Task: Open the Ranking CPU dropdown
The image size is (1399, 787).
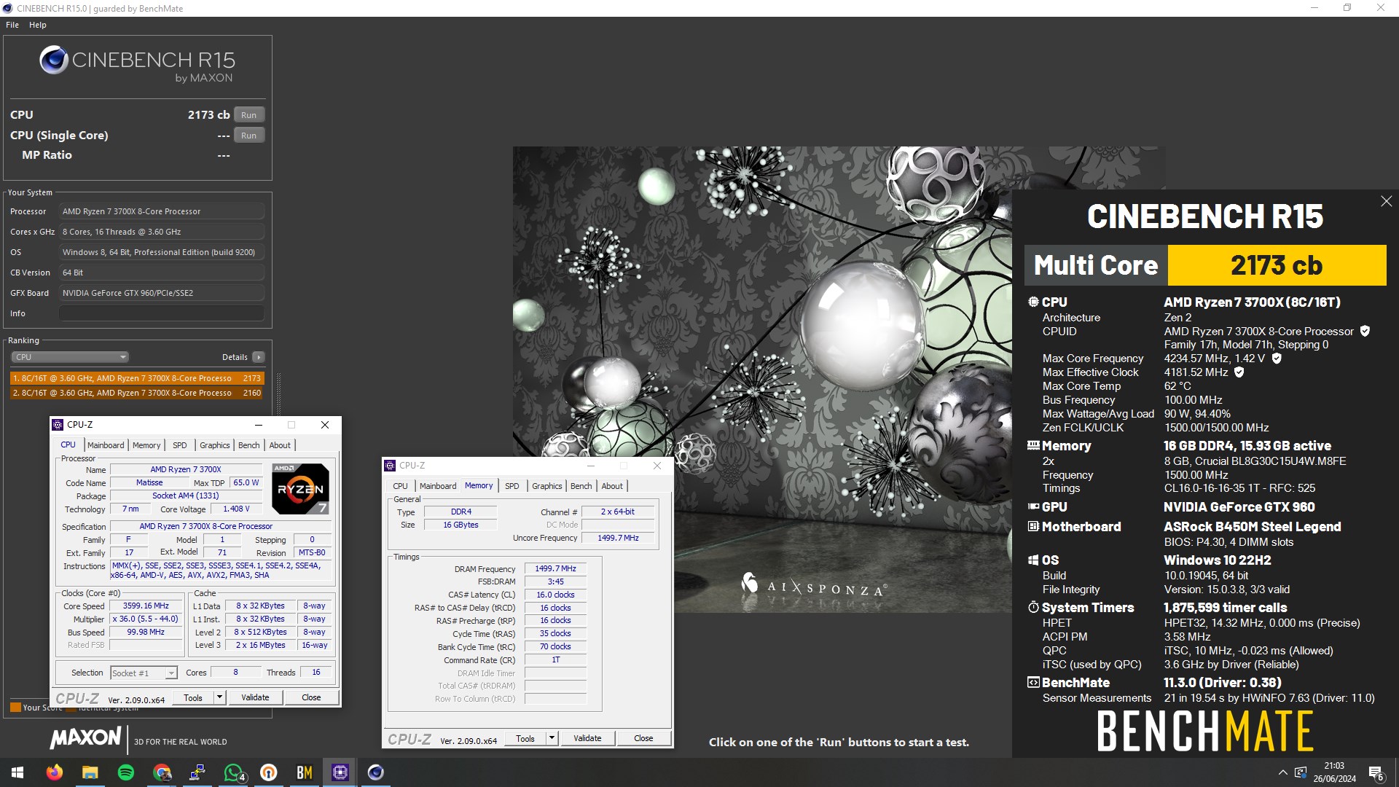Action: coord(70,357)
